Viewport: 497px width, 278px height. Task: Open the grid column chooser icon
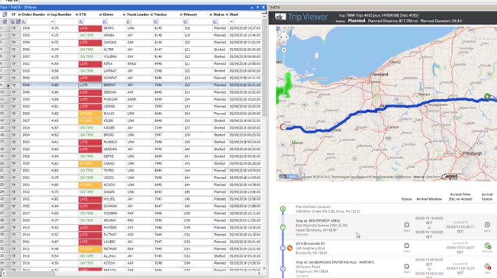tap(5, 15)
